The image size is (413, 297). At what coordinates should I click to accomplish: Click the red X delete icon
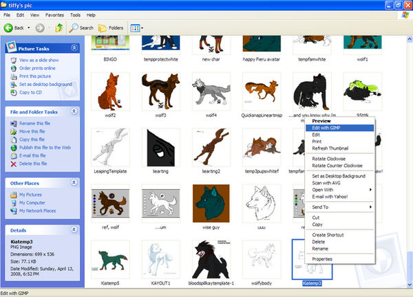14,164
